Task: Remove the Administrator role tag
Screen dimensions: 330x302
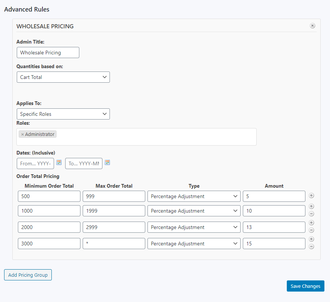Action: point(22,134)
